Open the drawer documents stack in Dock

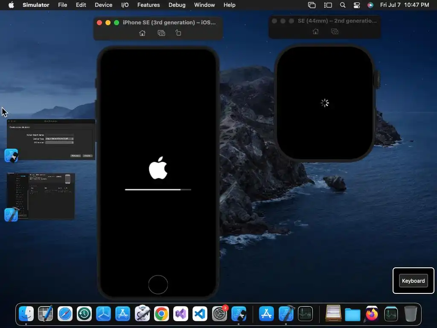(333, 313)
